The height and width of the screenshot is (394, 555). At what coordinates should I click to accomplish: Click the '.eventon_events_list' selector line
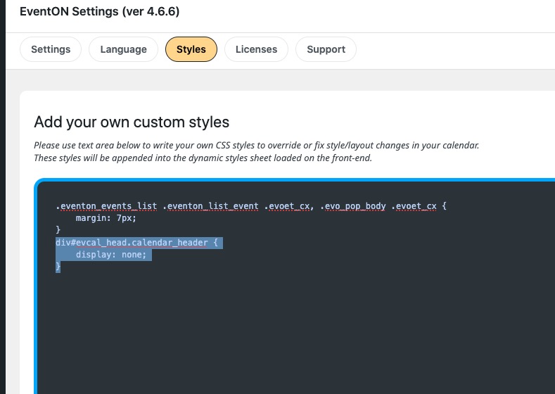(251, 206)
